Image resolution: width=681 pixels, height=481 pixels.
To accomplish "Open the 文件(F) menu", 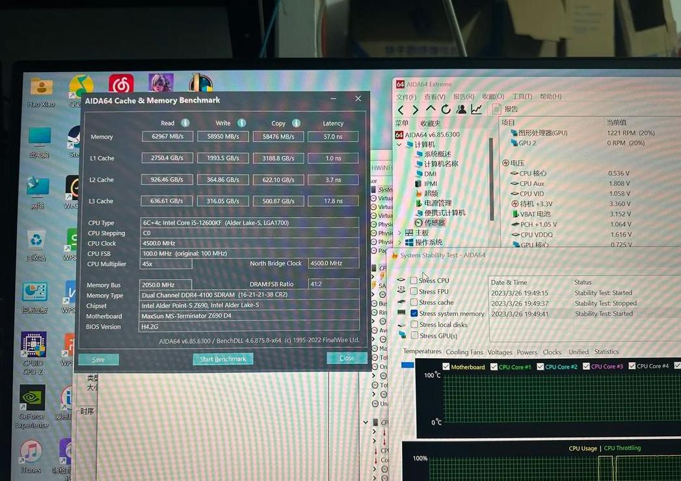I will 406,97.
